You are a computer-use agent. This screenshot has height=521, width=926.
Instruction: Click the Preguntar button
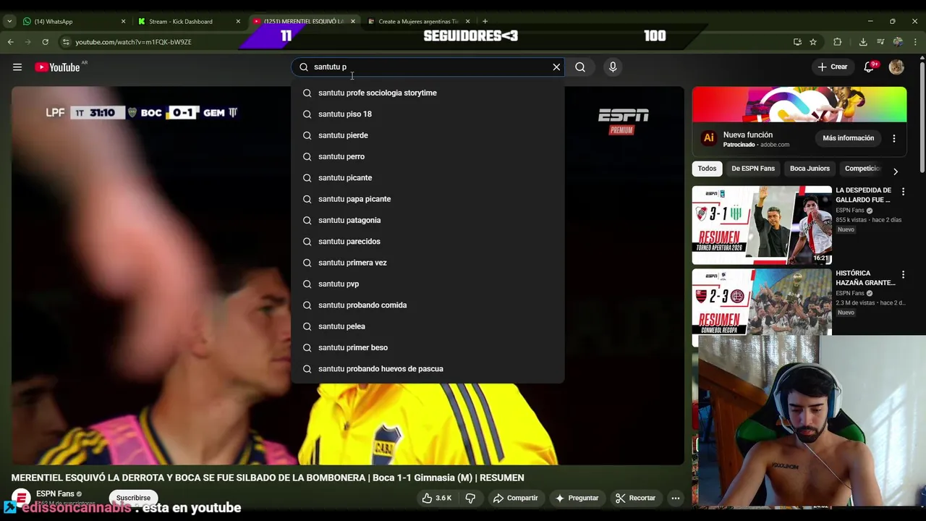pyautogui.click(x=577, y=498)
